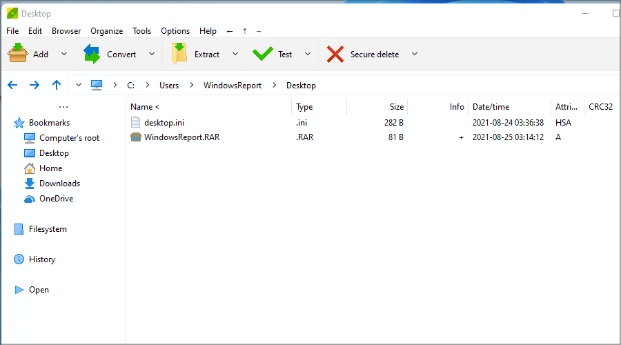The image size is (621, 345).
Task: Click the computer root icon in address bar
Action: click(97, 85)
